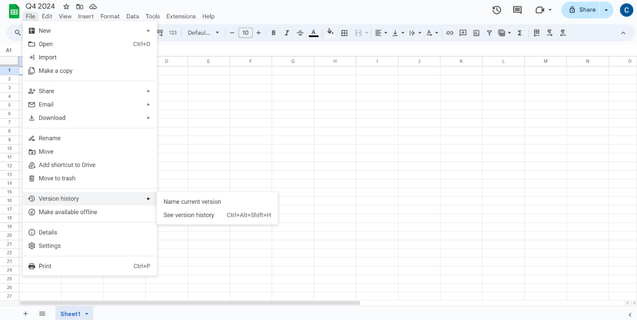Screen dimensions: 637x320
Task: Open the borders tool
Action: [x=344, y=33]
